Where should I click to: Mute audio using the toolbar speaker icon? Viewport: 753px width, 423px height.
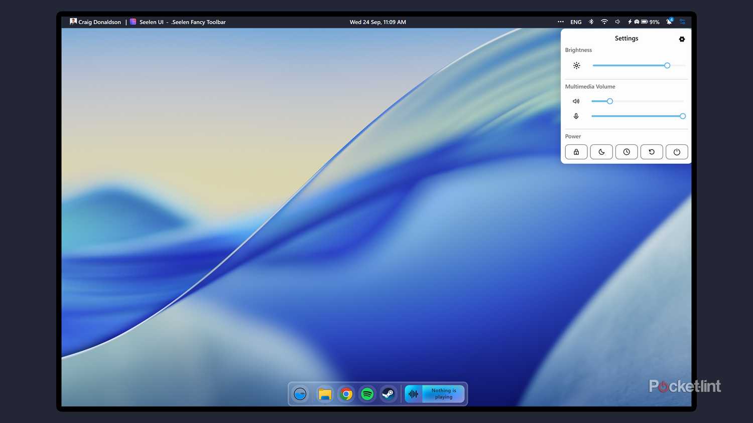tap(617, 22)
